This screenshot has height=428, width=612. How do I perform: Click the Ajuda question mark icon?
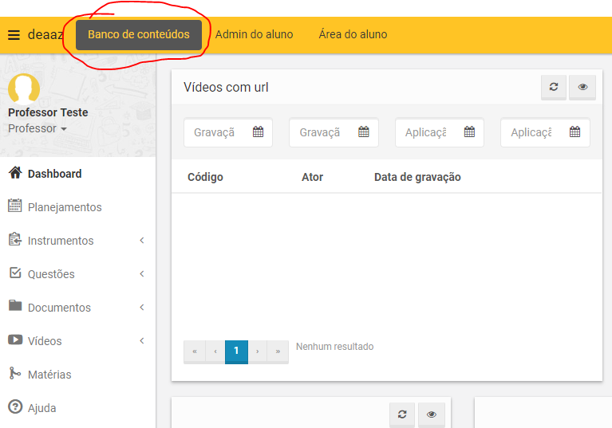(x=15, y=407)
